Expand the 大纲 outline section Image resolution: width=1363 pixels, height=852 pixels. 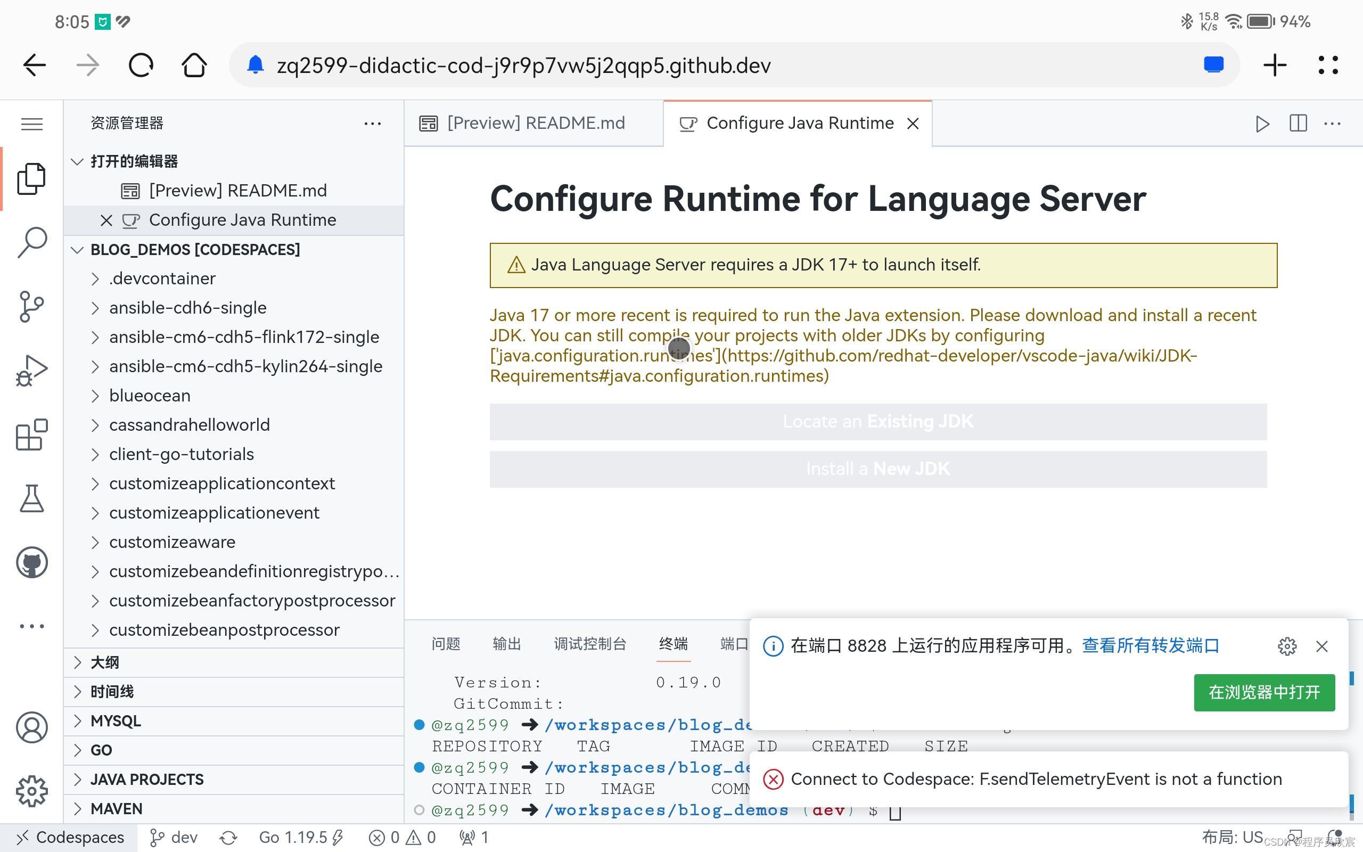(x=234, y=662)
